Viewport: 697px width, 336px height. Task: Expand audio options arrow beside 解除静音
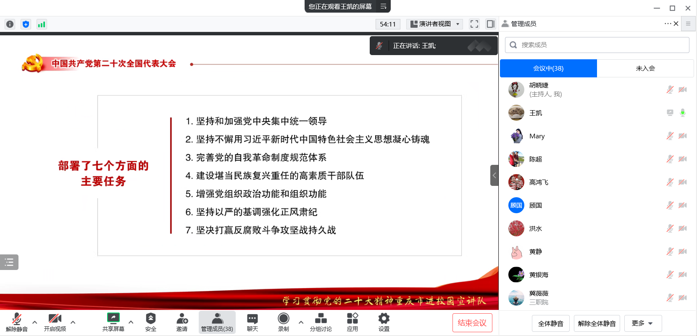tap(35, 322)
